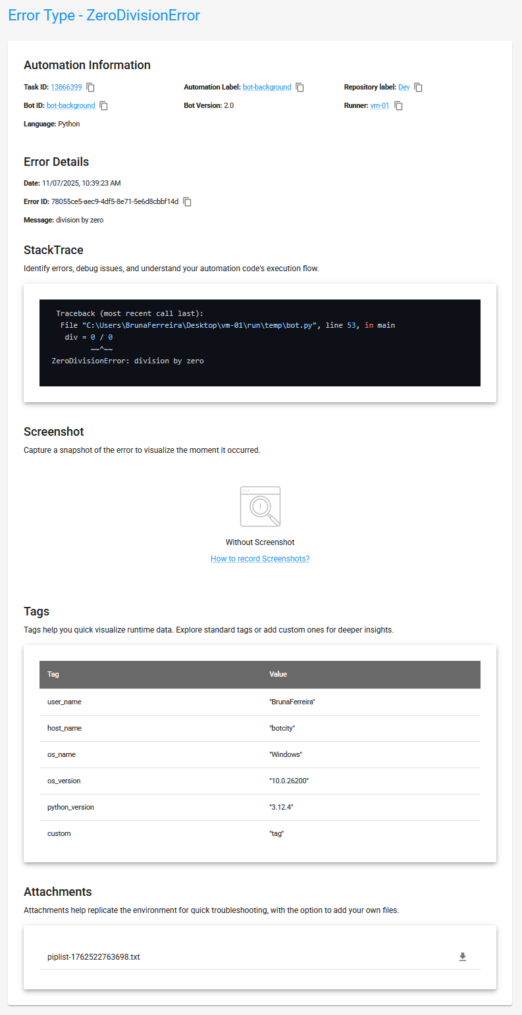Image resolution: width=522 pixels, height=1015 pixels.
Task: Open Task ID 13866399 link
Action: (x=66, y=88)
